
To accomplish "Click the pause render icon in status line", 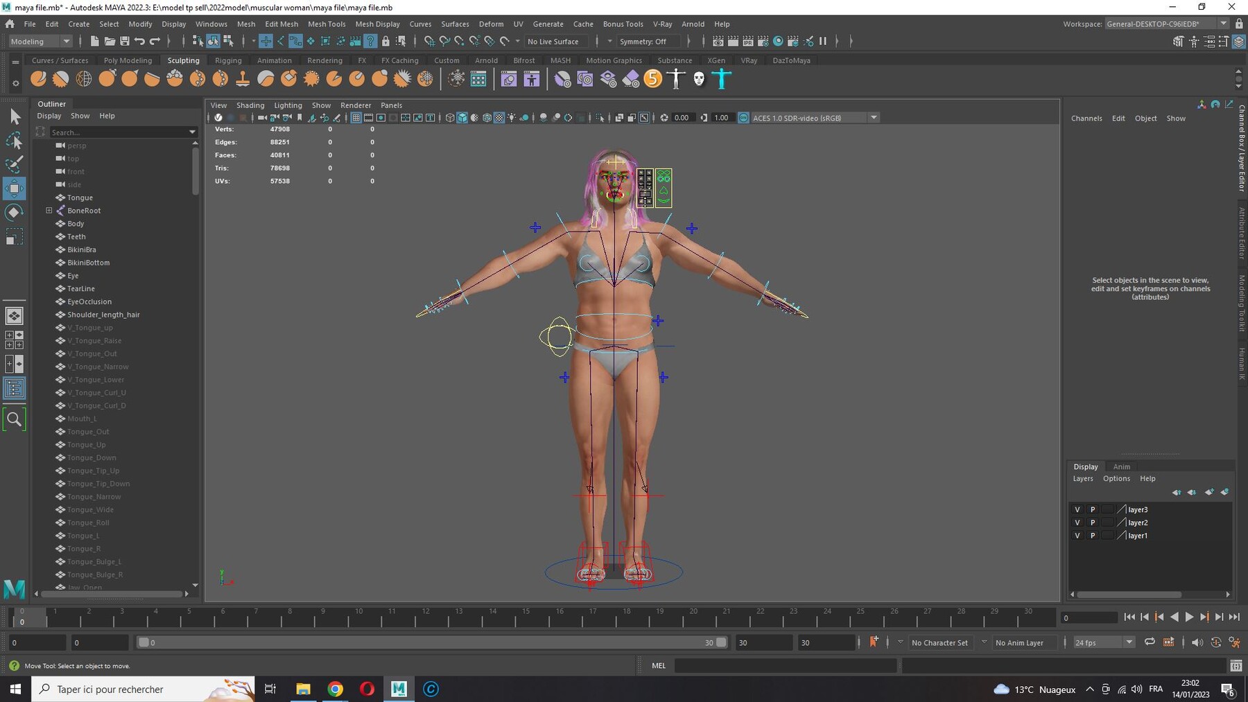I will 823,42.
